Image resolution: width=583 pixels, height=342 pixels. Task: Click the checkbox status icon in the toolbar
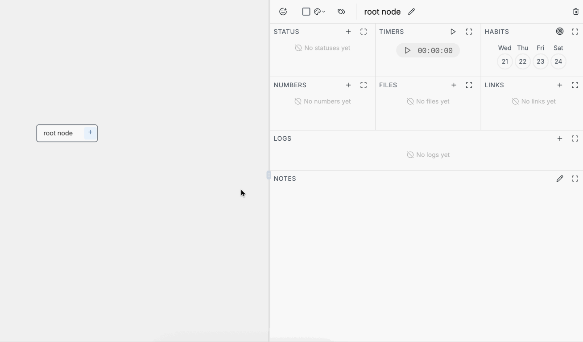(306, 12)
